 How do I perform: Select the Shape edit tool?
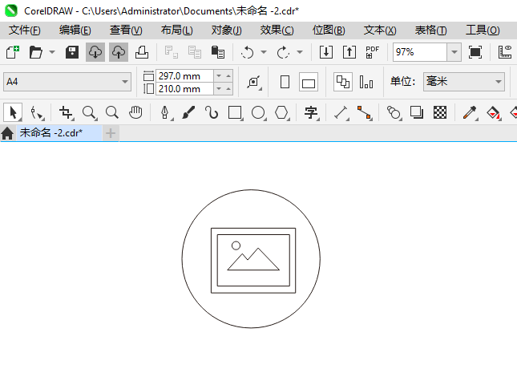(x=36, y=113)
